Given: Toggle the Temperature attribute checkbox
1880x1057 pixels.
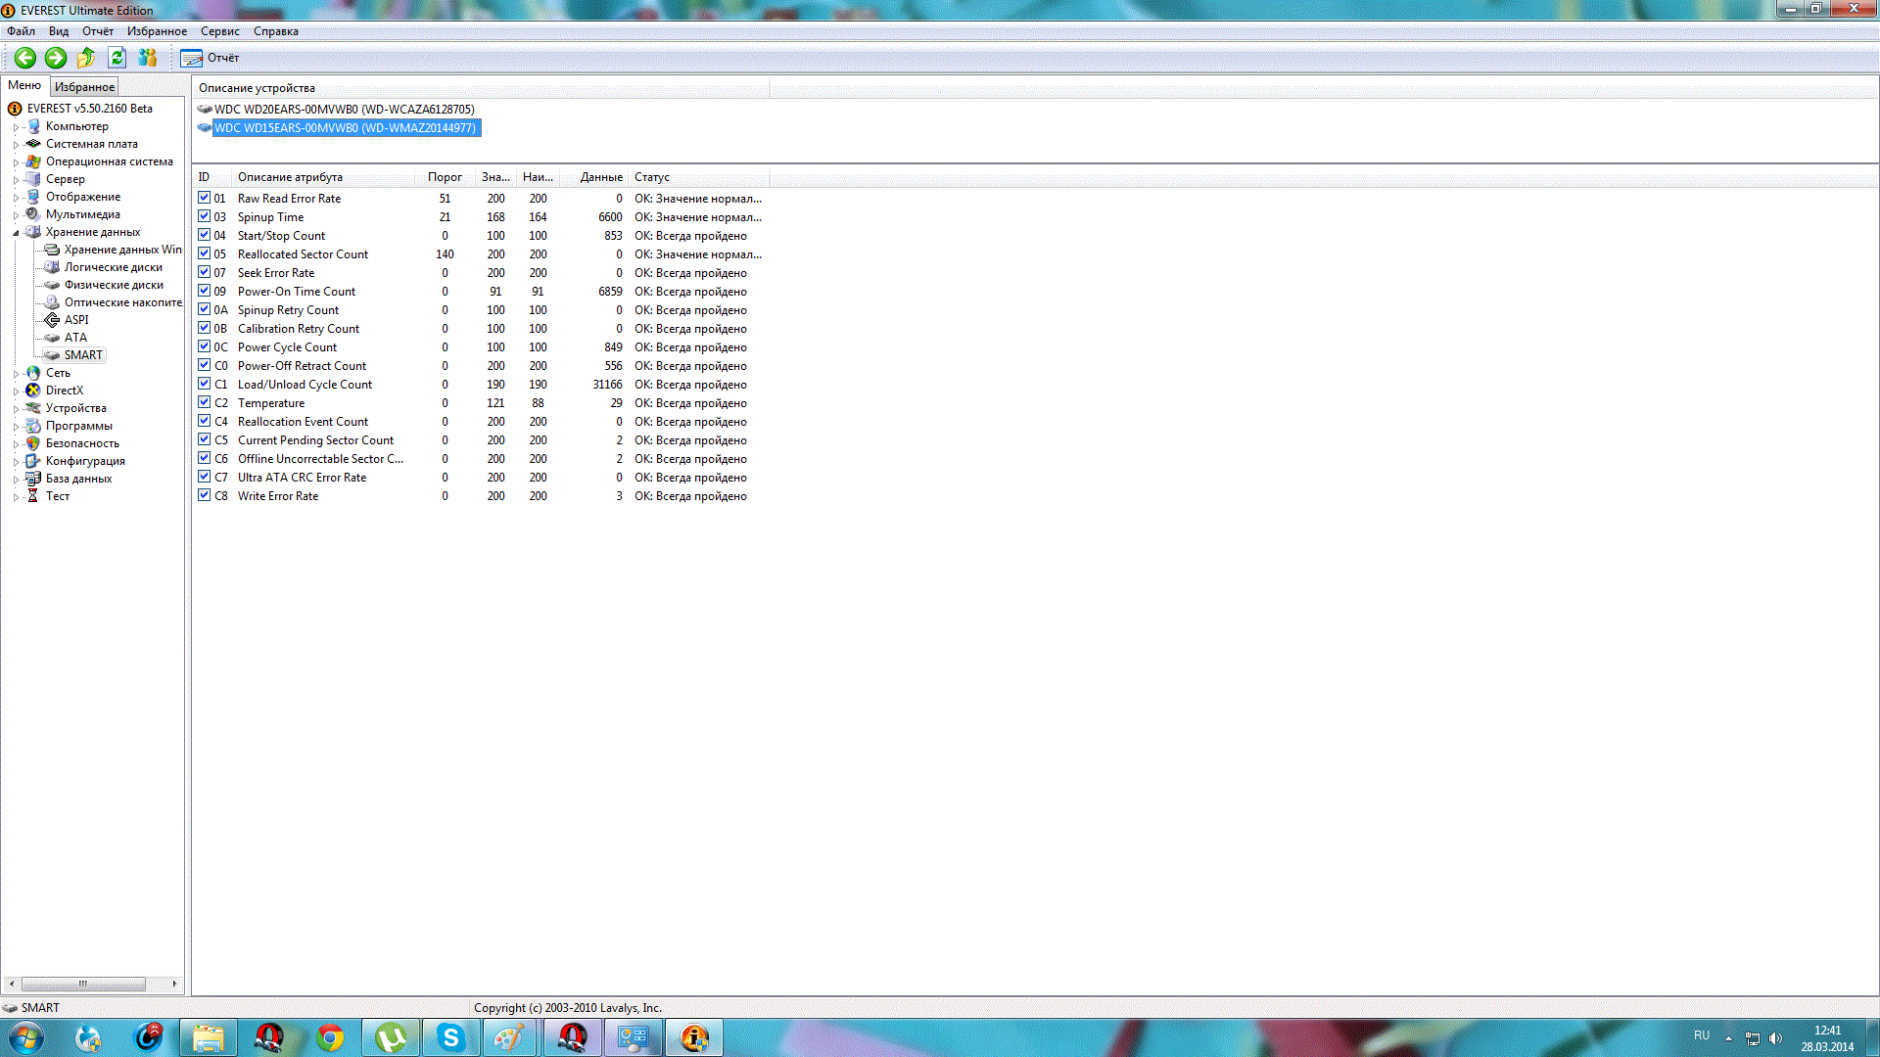Looking at the screenshot, I should [x=204, y=402].
